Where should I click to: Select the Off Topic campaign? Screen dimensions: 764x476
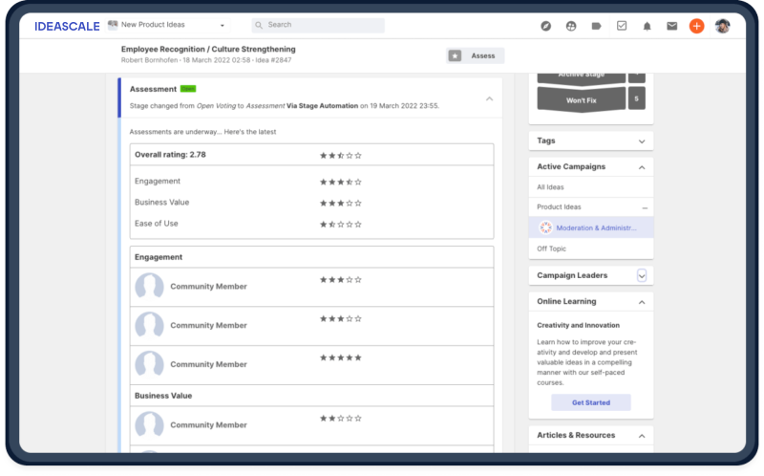pyautogui.click(x=551, y=249)
